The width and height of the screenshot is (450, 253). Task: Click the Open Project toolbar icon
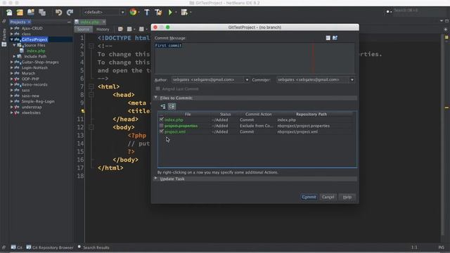(x=31, y=13)
